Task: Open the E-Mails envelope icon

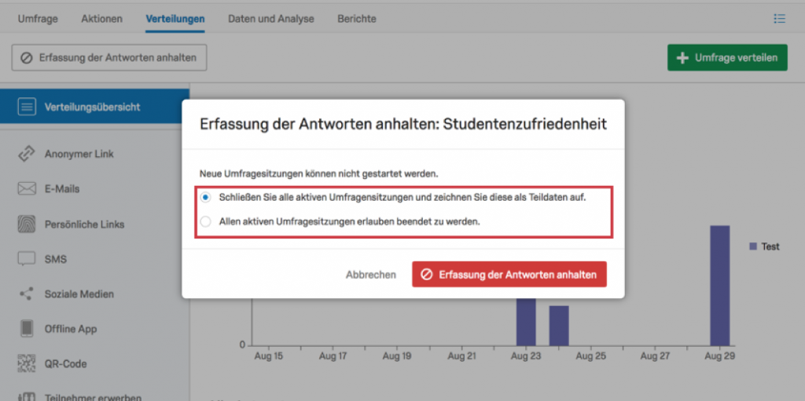Action: coord(26,188)
